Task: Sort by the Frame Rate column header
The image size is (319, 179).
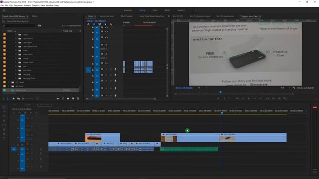Action: 68,31
